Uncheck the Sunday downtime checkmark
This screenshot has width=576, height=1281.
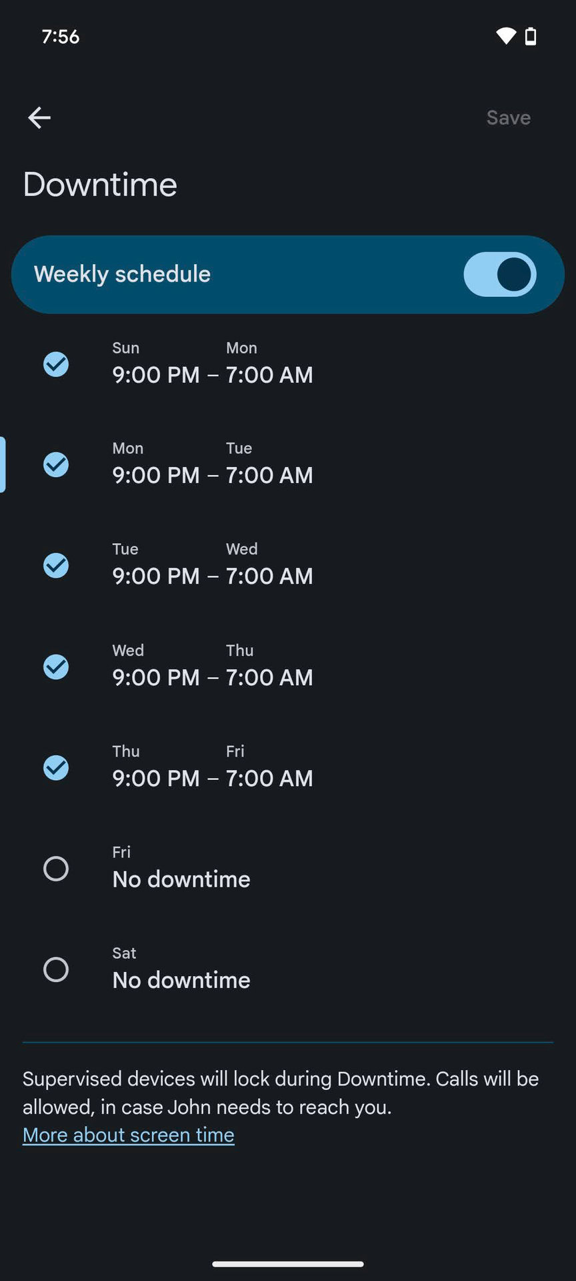(x=56, y=364)
